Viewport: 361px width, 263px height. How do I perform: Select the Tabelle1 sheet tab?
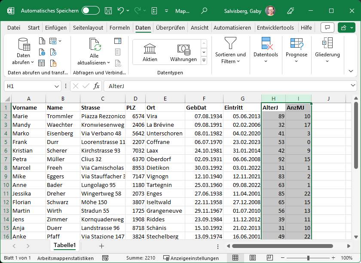pos(65,245)
